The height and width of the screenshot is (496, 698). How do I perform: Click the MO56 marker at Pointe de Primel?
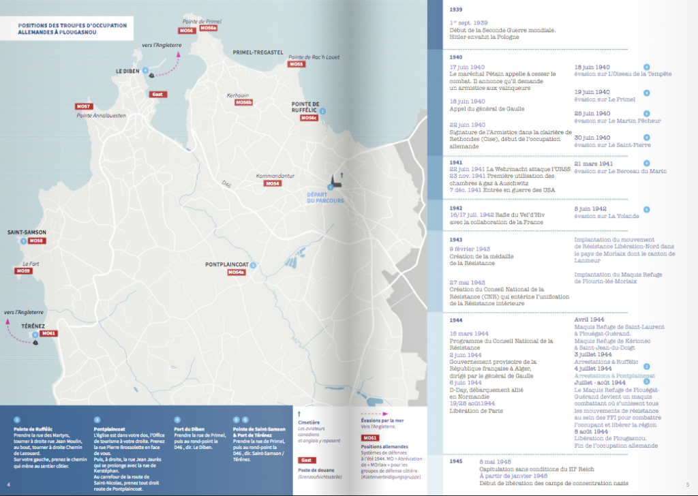click(186, 31)
